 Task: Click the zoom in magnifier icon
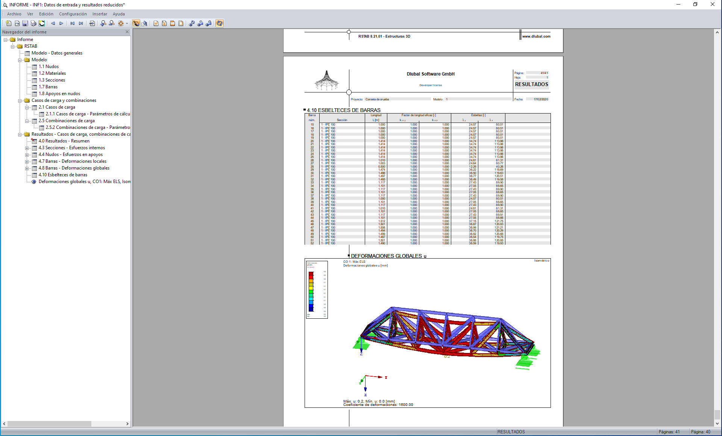pyautogui.click(x=103, y=23)
